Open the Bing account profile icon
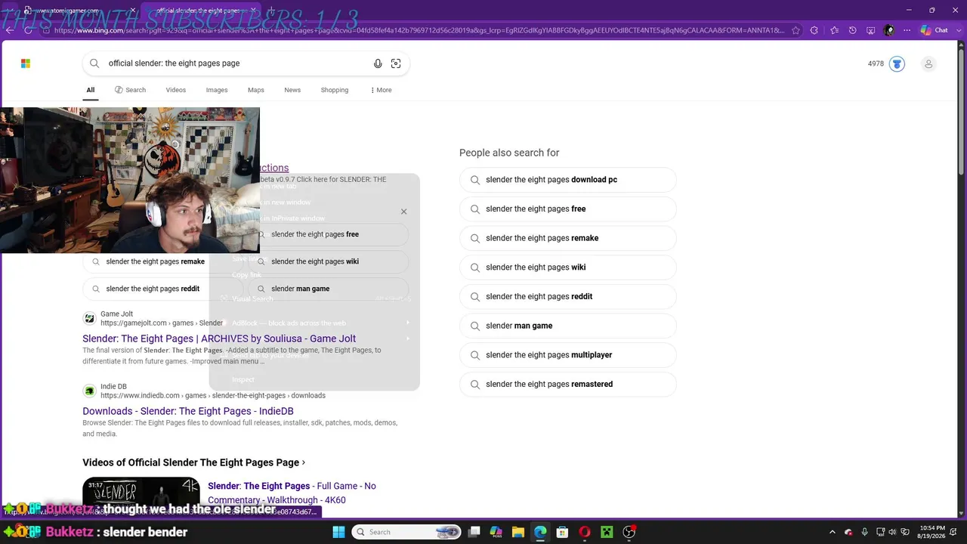 (928, 64)
